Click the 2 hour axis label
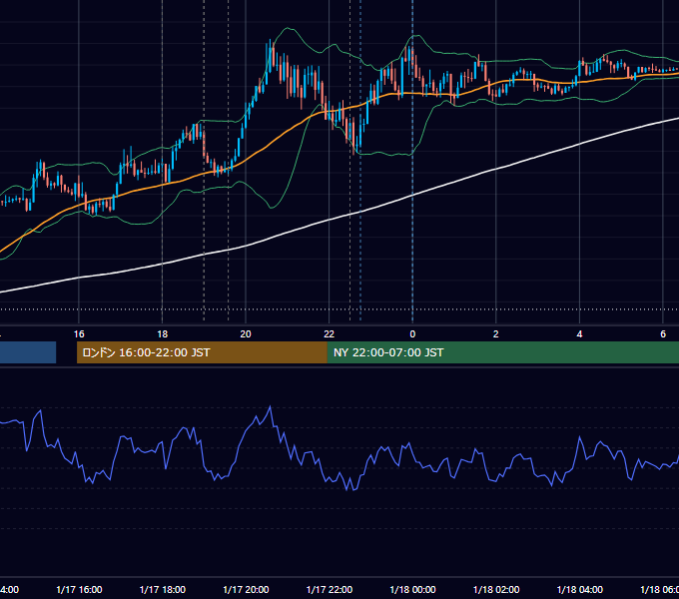Viewport: 679px width, 599px height. pyautogui.click(x=496, y=334)
